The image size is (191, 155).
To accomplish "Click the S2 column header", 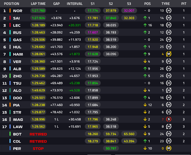I will [x=111, y=4].
